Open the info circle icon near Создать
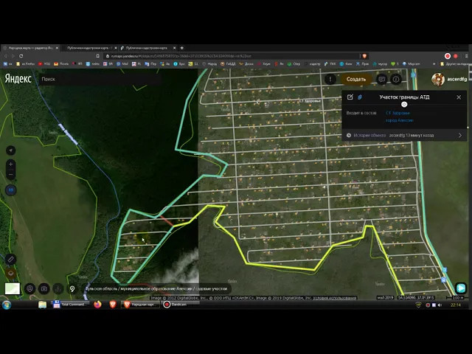Image resolution: width=472 pixels, height=354 pixels. pyautogui.click(x=396, y=79)
